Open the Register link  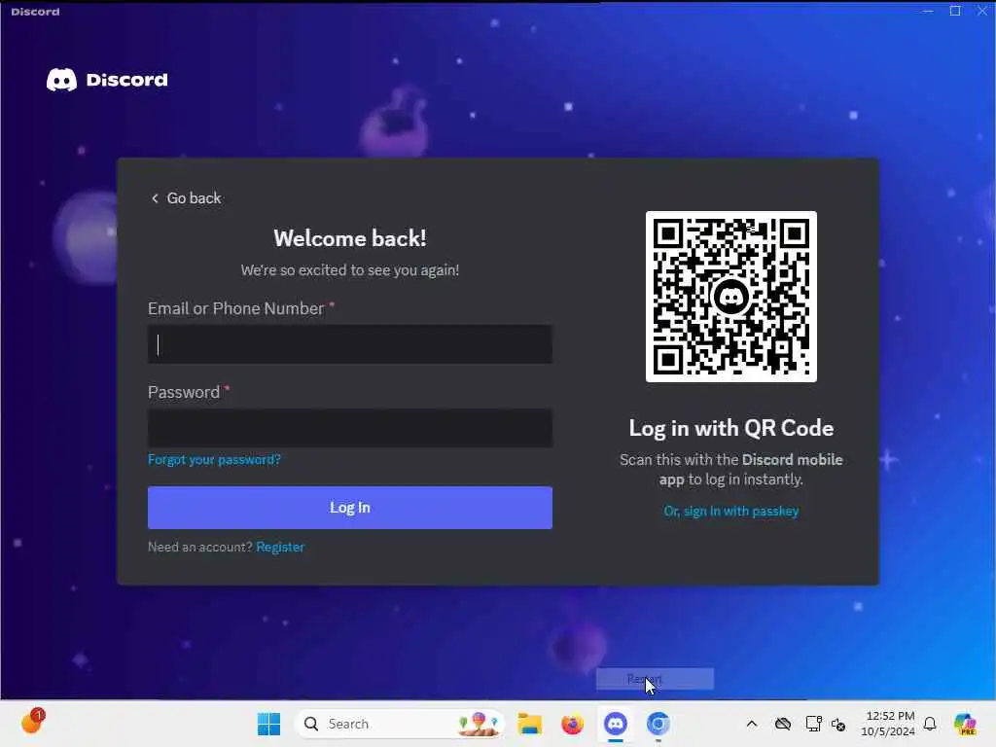[280, 547]
